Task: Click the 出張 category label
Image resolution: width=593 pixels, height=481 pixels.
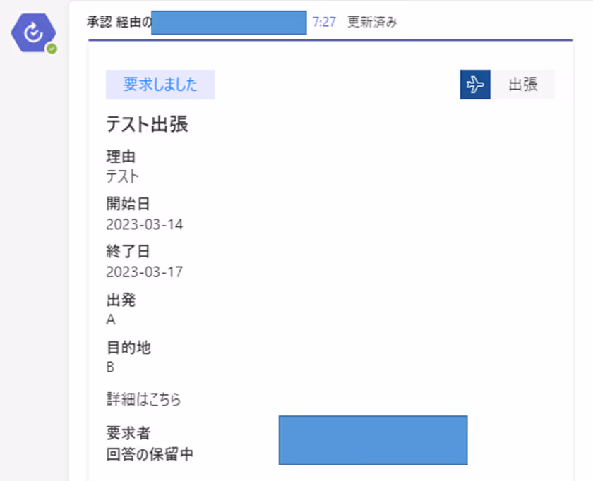Action: [x=522, y=85]
